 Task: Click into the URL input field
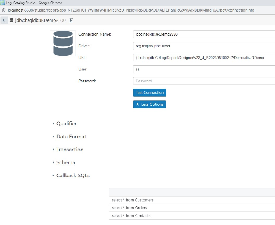[204, 58]
